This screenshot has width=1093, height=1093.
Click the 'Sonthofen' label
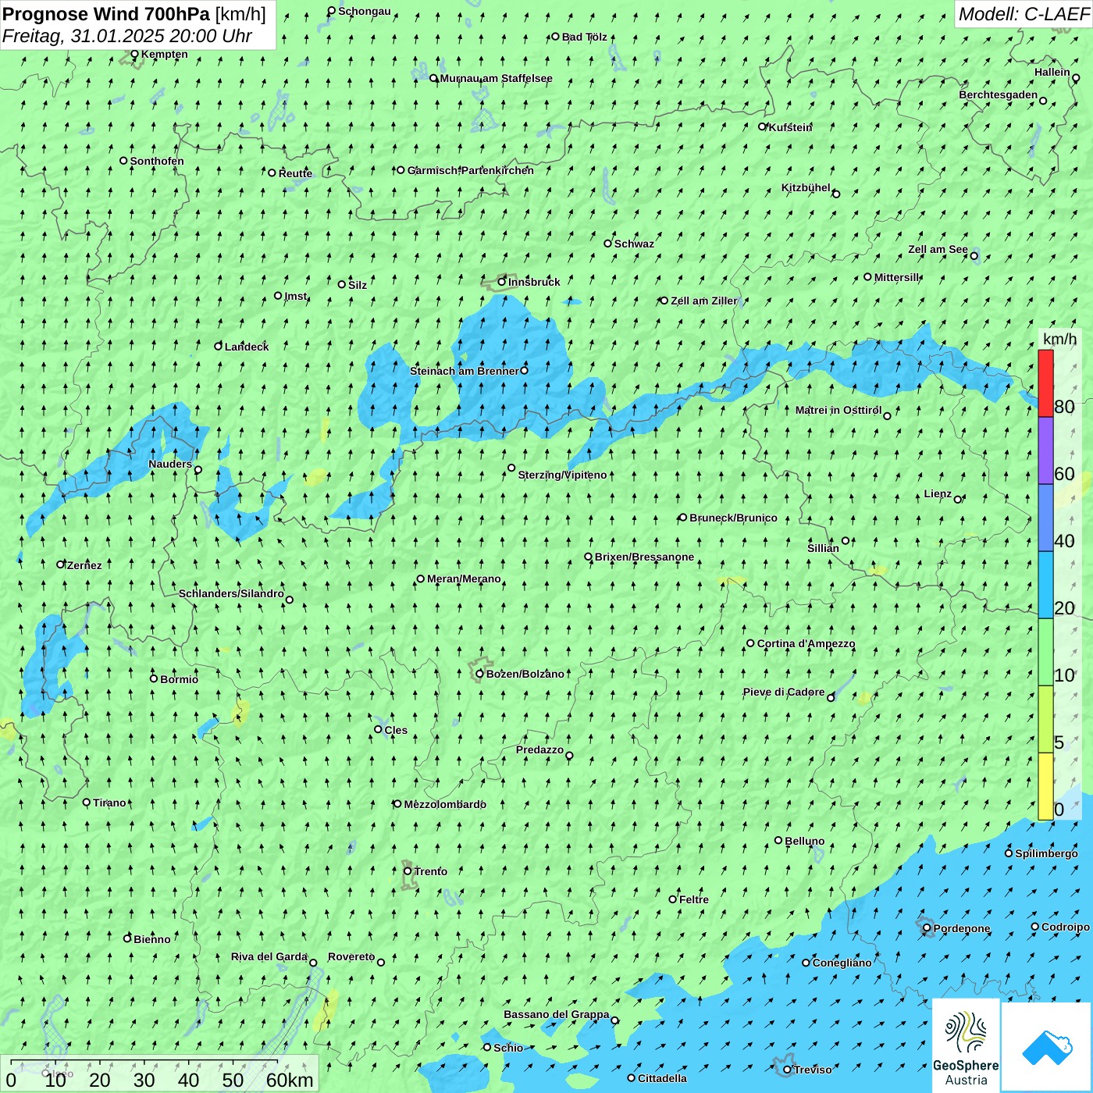coord(157,161)
